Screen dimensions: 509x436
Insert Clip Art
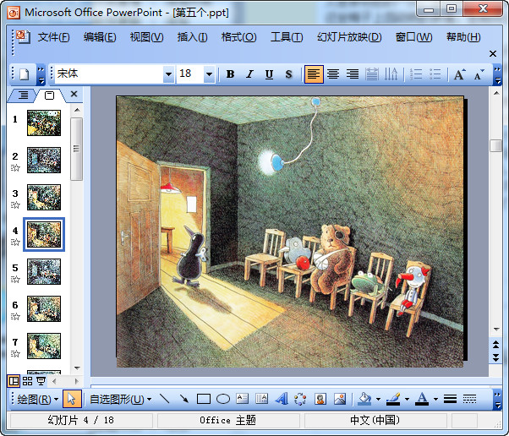coord(320,399)
